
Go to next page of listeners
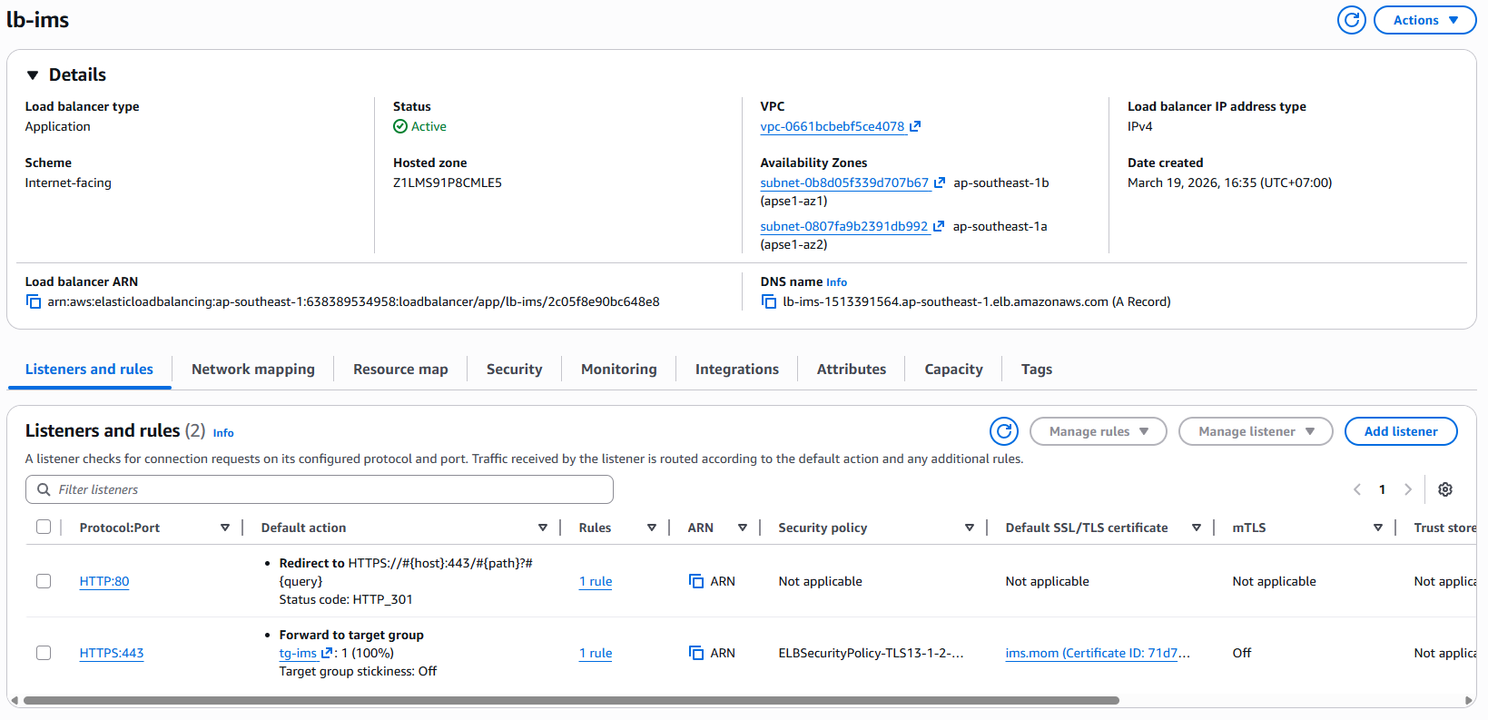click(1408, 489)
